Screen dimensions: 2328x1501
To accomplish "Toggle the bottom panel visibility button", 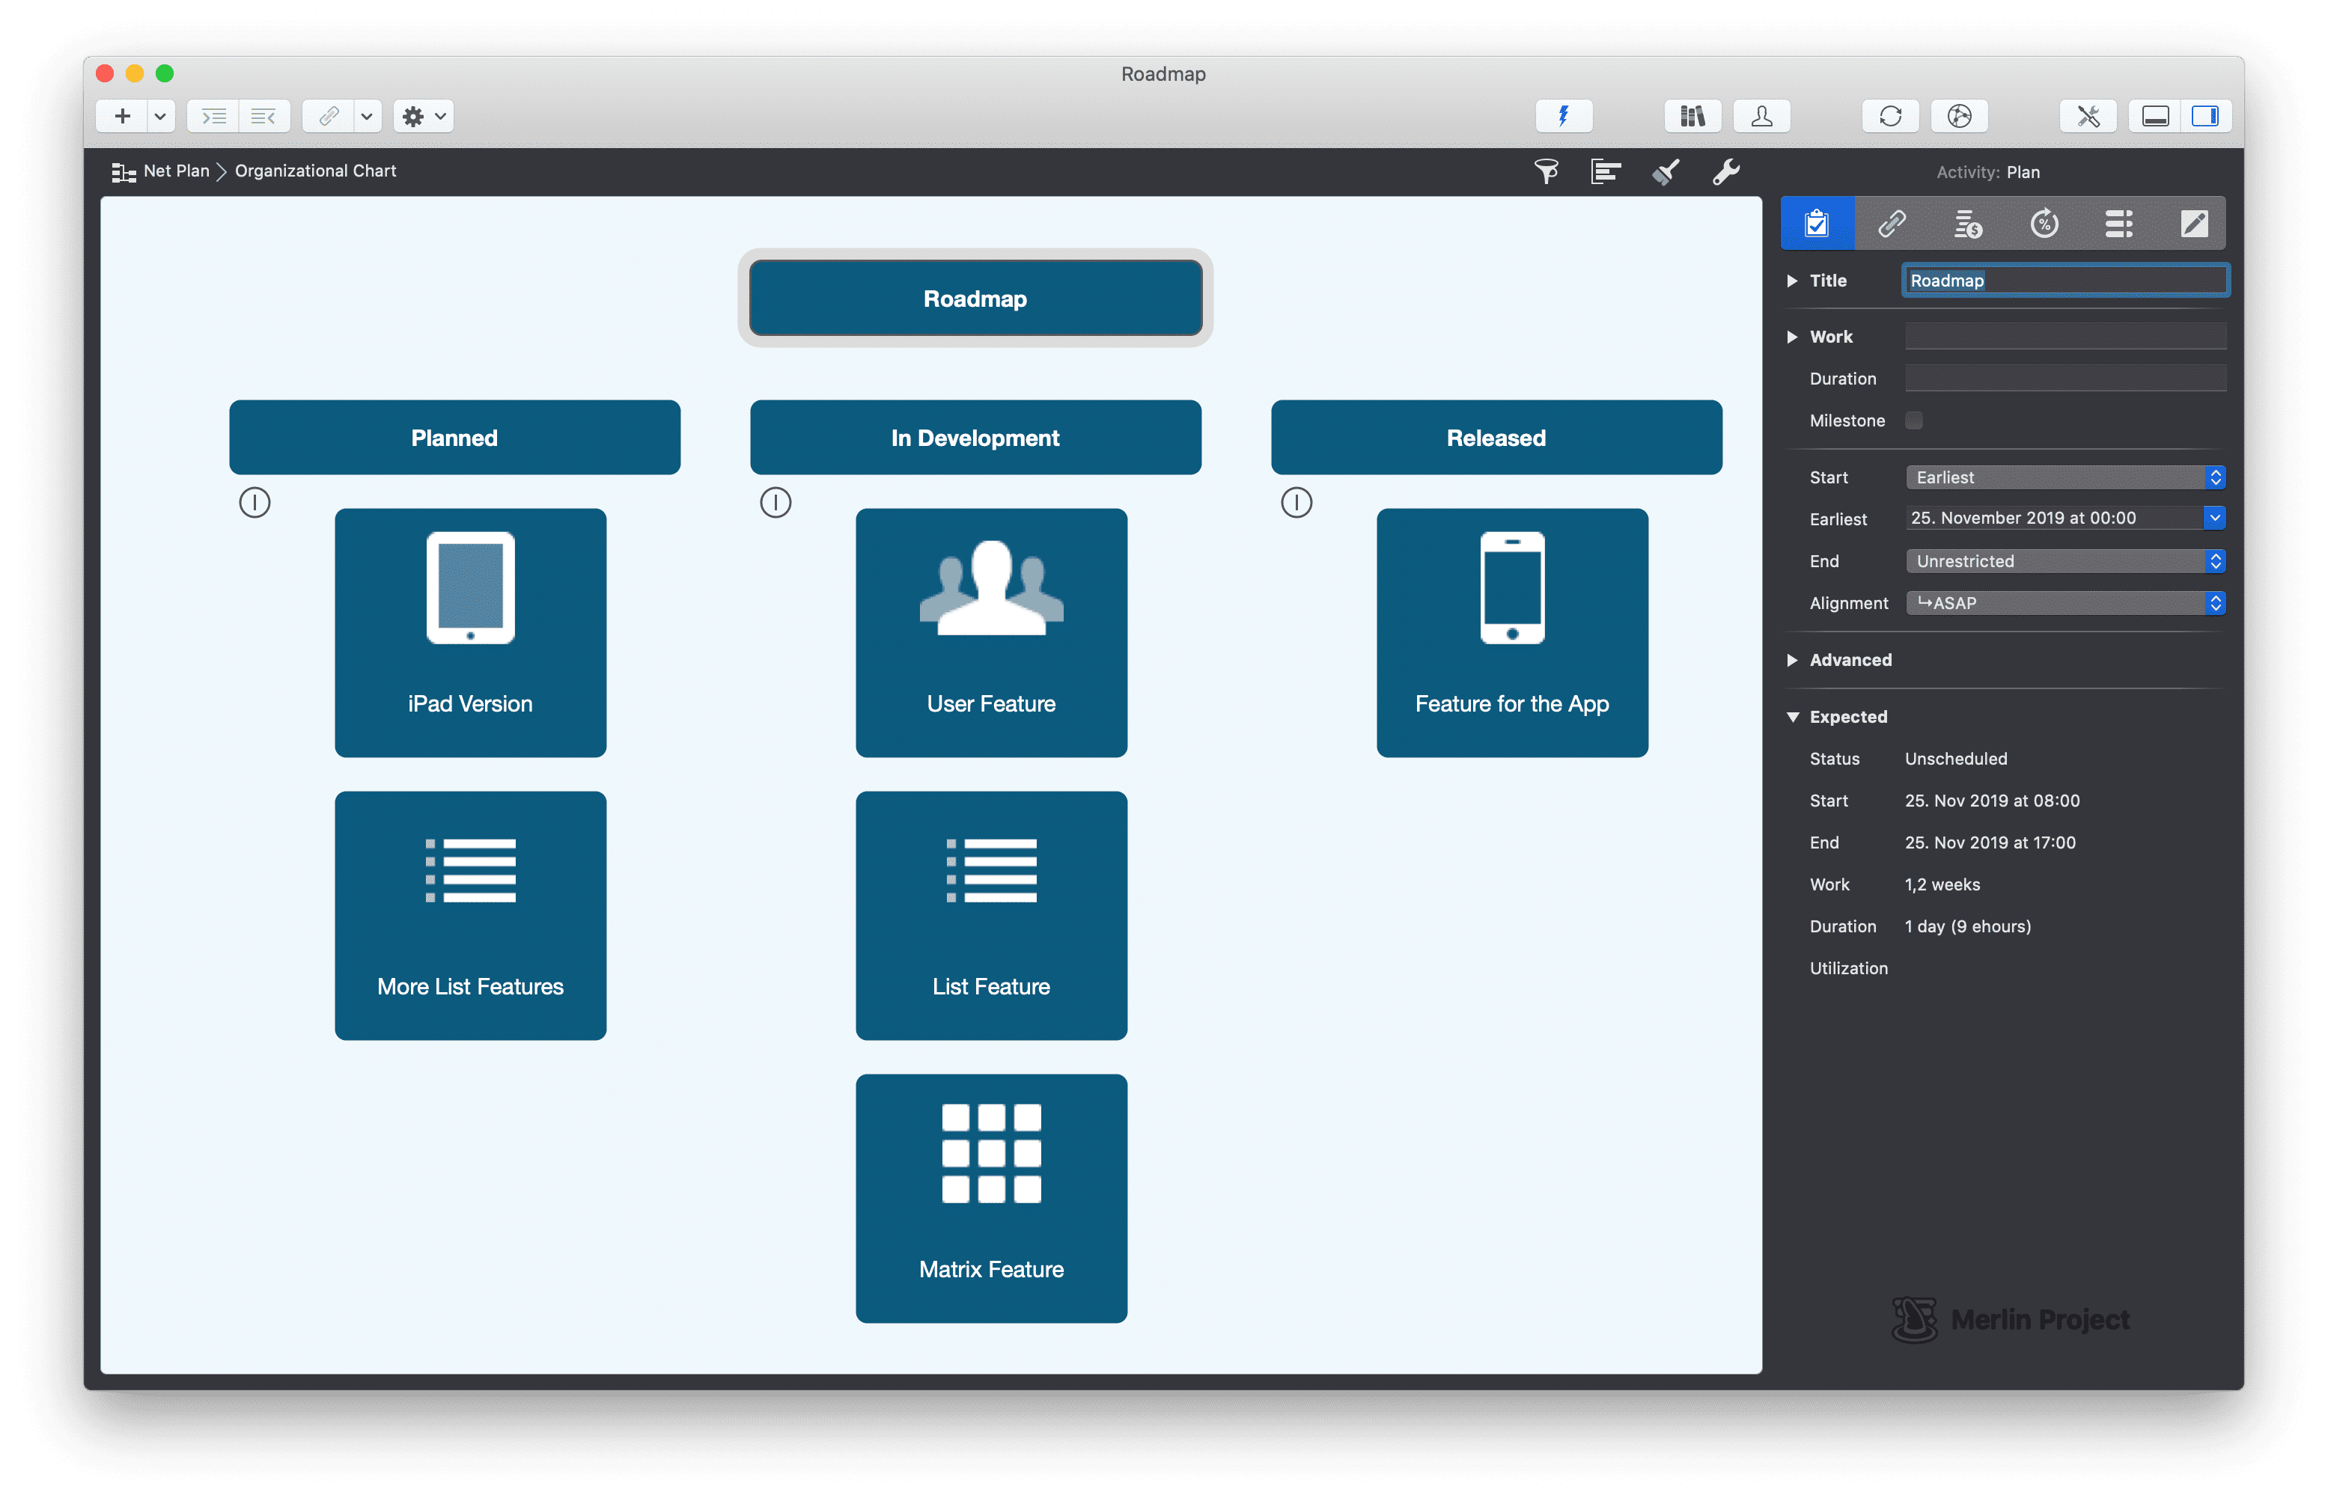I will [2154, 116].
